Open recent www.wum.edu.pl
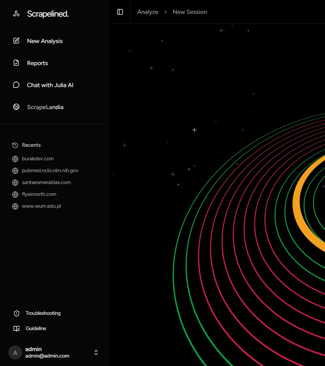Image resolution: width=325 pixels, height=366 pixels. [x=41, y=206]
